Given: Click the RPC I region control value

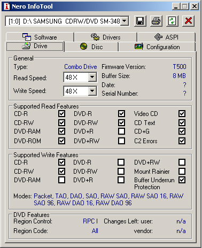Looking at the screenshot, I should 90,221.
